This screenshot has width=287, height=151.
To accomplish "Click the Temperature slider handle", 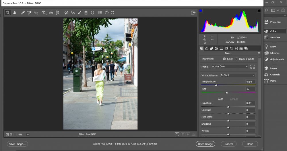I will coord(216,85).
